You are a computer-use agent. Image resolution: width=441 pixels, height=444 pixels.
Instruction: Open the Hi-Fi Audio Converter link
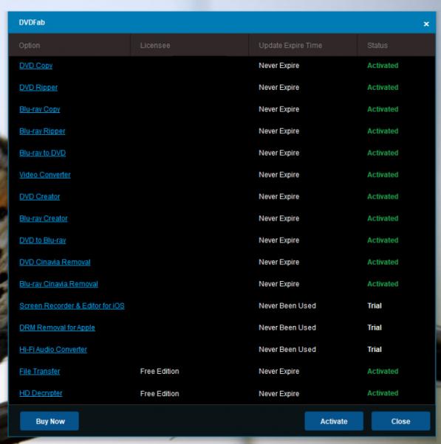point(53,350)
